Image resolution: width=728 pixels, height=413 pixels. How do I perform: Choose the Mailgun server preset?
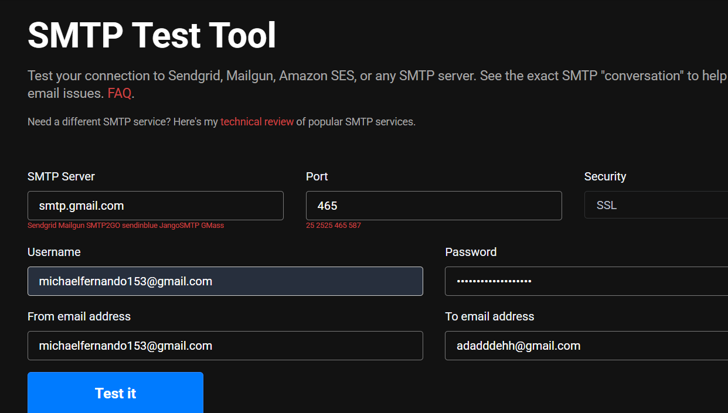(x=72, y=226)
